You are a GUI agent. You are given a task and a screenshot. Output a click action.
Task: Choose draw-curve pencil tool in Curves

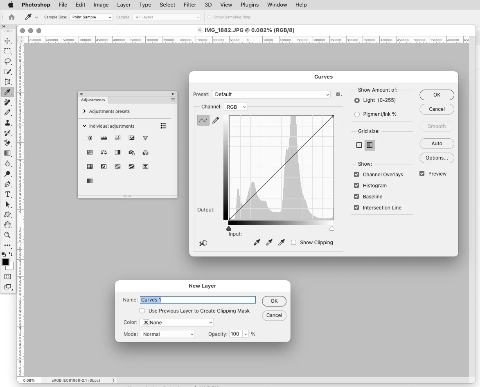(216, 120)
